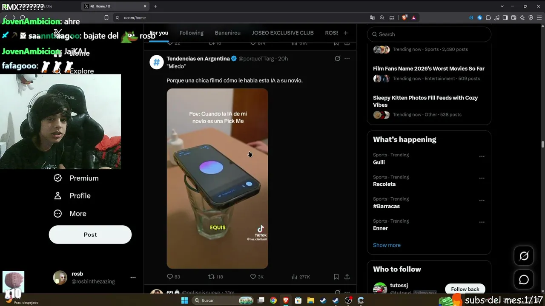Open more options for Enner trend
The width and height of the screenshot is (545, 306).
coord(482,222)
